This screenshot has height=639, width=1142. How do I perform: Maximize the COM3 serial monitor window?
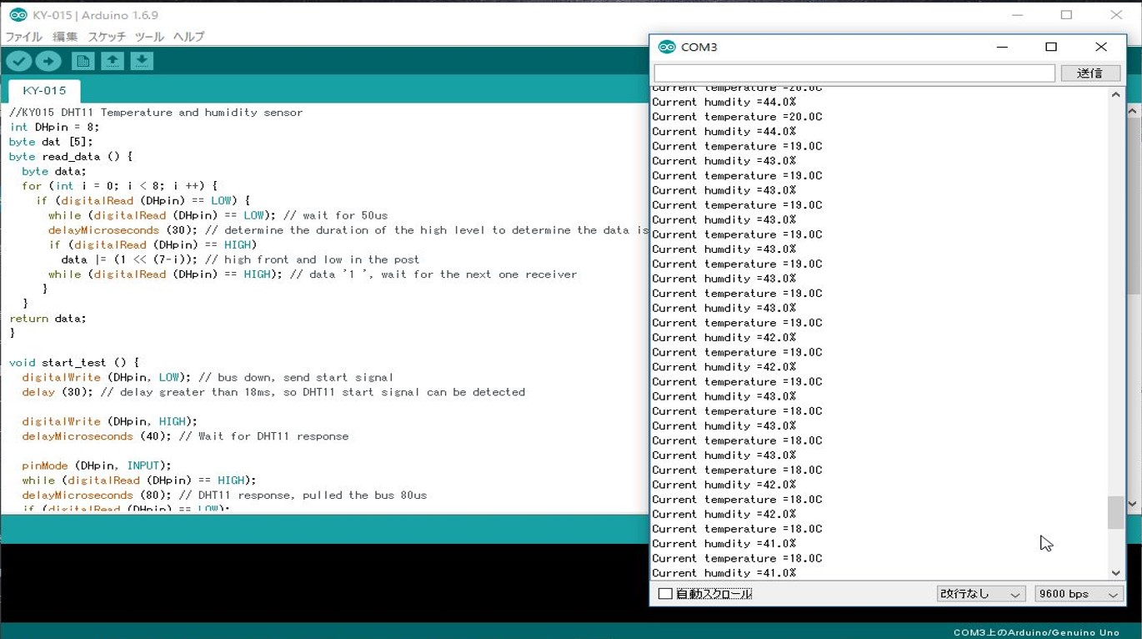pos(1051,47)
